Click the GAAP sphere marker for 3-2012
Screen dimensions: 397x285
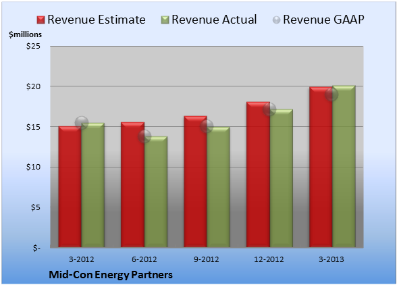coord(82,123)
